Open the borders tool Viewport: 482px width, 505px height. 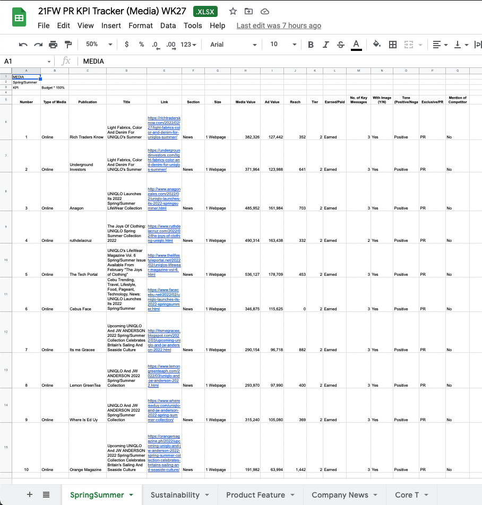coord(393,45)
